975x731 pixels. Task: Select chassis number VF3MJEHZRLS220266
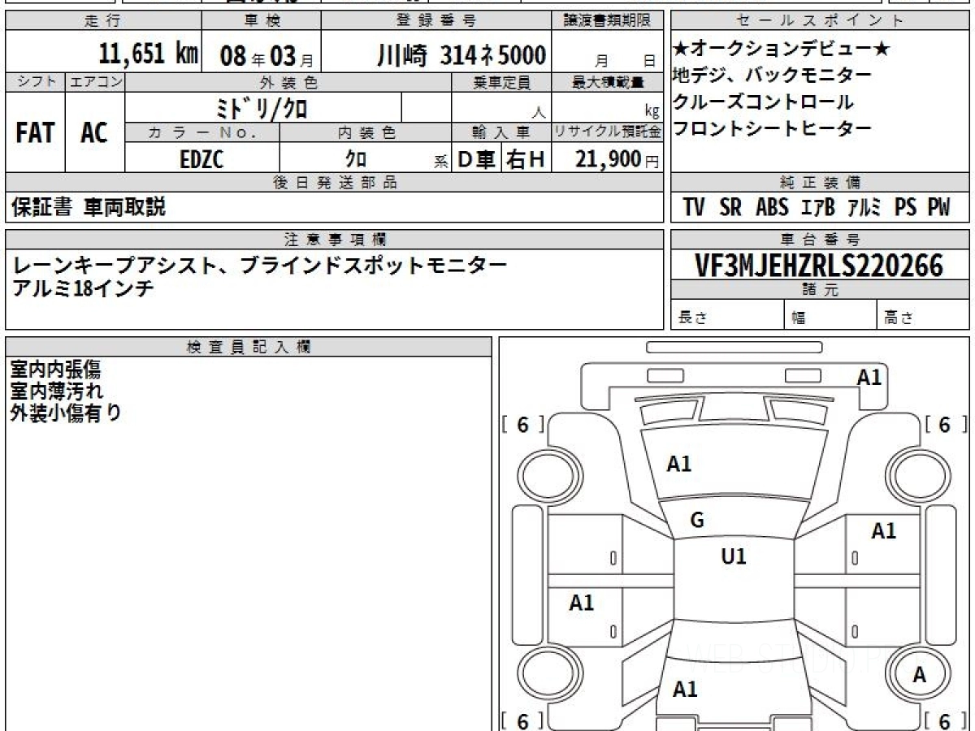[820, 265]
